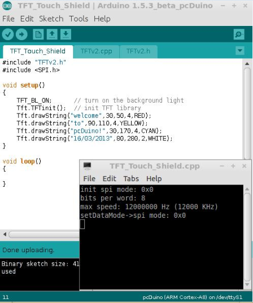Click the drawString "16/03/2013" code line
This screenshot has width=253, height=303.
94,139
